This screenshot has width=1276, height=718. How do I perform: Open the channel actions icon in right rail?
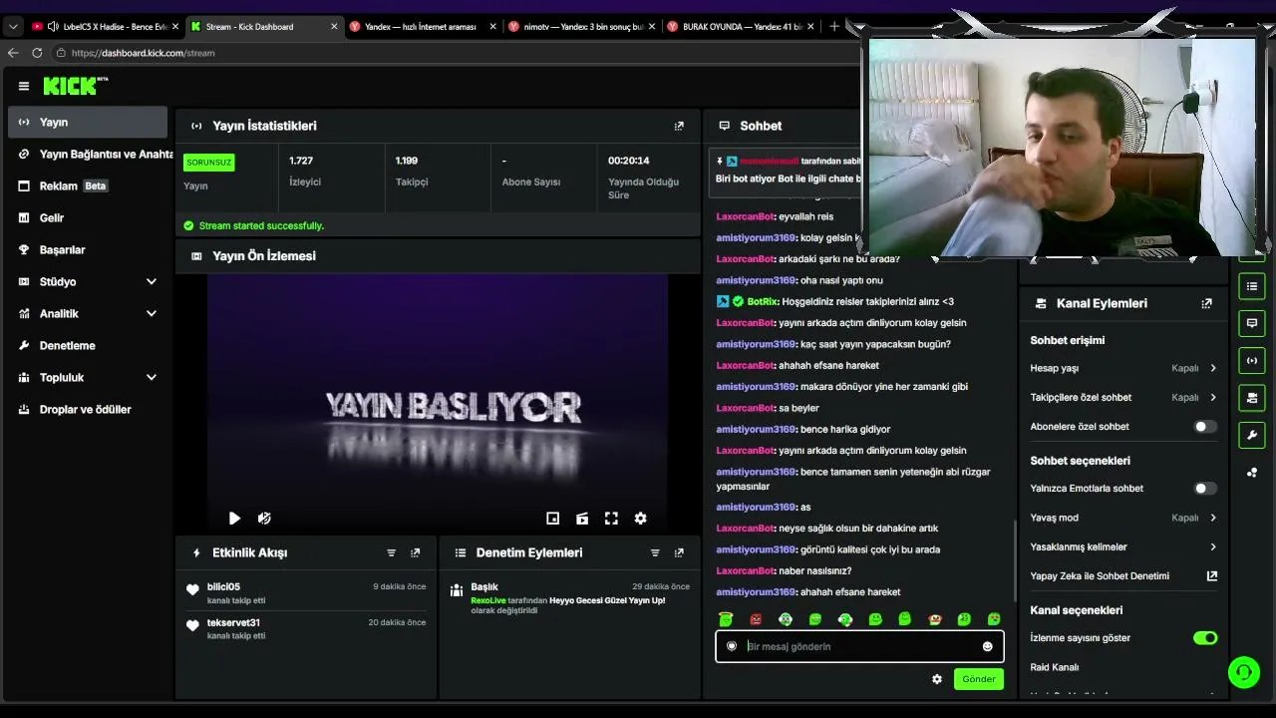[1252, 398]
